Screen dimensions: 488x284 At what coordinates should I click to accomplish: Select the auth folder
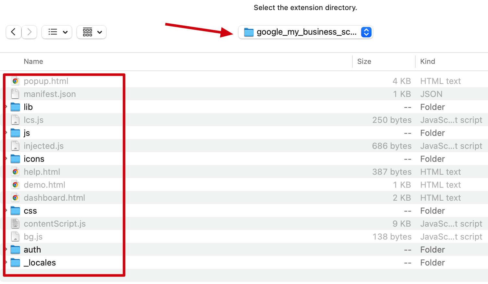point(32,249)
